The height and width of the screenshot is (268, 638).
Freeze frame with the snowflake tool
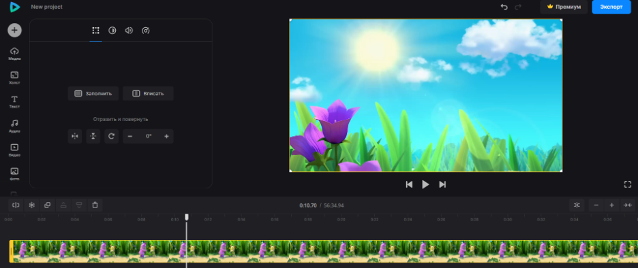point(32,205)
